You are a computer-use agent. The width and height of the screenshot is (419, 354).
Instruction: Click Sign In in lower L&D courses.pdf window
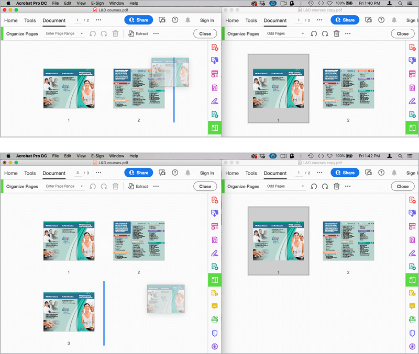click(207, 173)
